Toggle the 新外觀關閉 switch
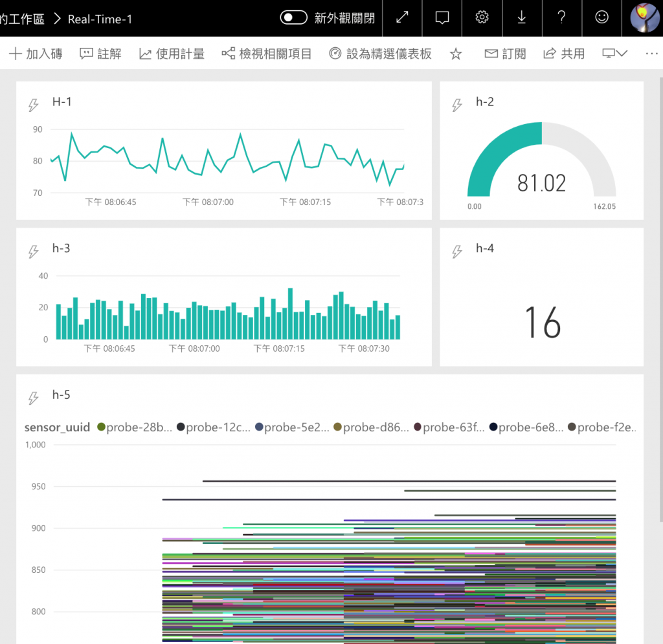Screen dimensions: 663x644 coord(293,17)
